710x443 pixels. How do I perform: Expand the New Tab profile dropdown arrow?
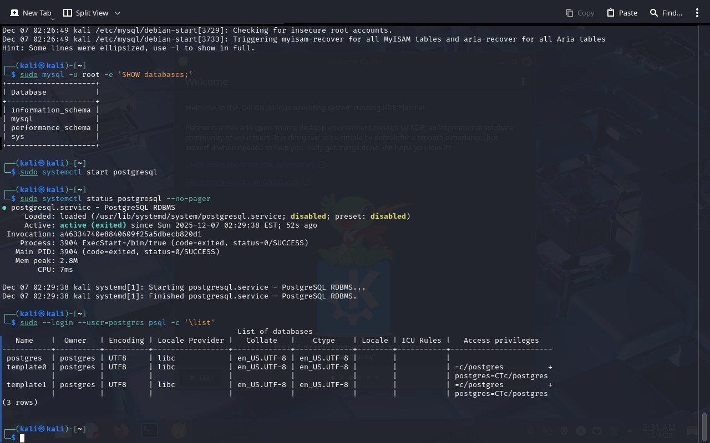pyautogui.click(x=53, y=19)
